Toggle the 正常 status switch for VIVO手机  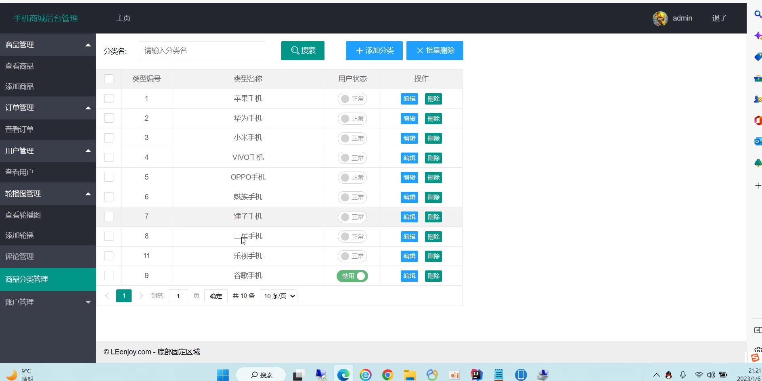coord(352,158)
